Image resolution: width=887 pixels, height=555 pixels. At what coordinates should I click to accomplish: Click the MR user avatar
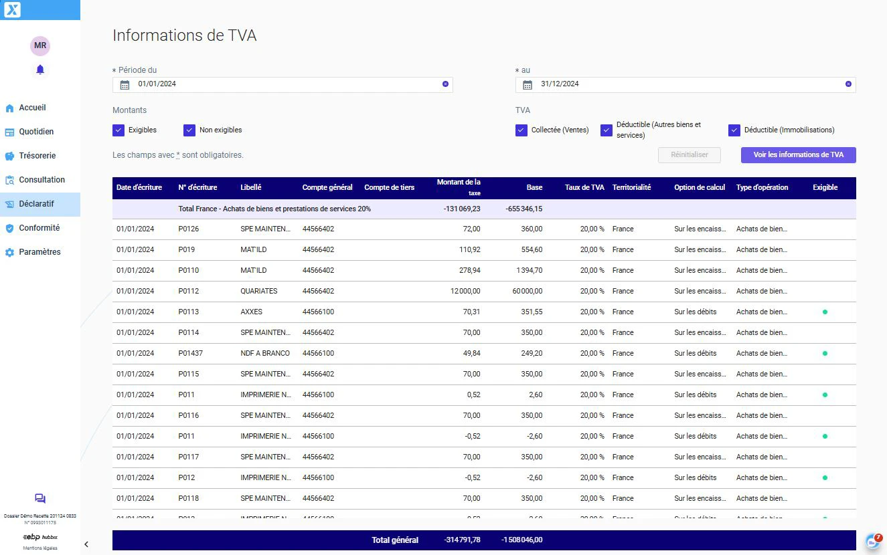click(x=40, y=45)
